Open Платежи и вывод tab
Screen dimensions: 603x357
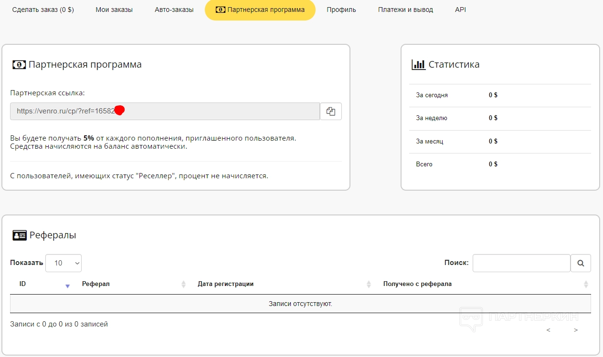(x=405, y=10)
